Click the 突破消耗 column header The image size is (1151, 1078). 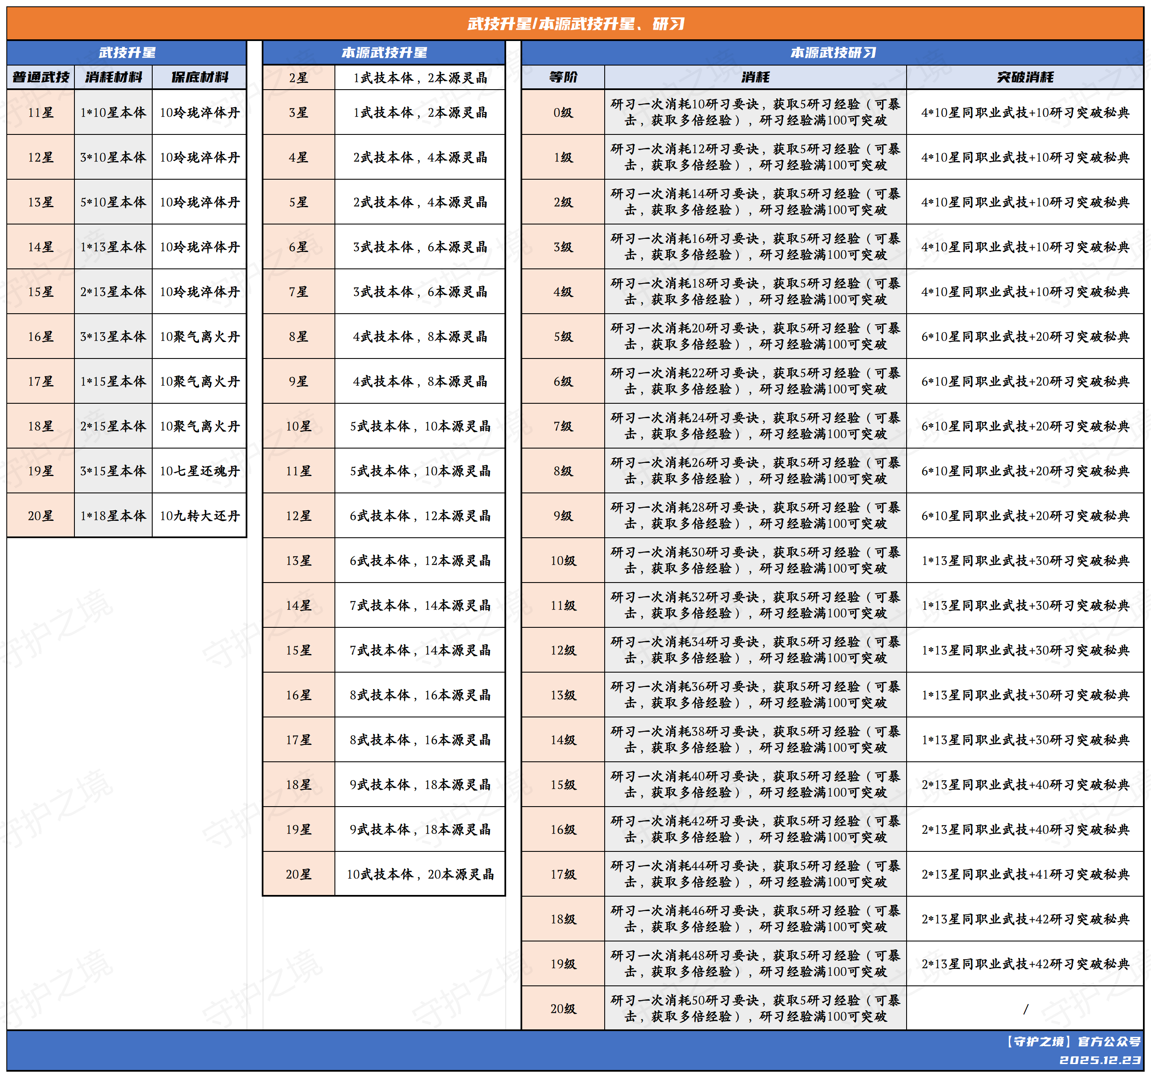coord(1025,77)
